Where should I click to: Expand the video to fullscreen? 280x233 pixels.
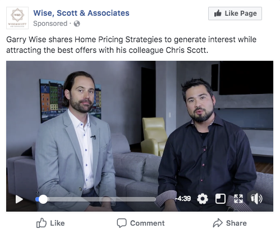[238, 199]
